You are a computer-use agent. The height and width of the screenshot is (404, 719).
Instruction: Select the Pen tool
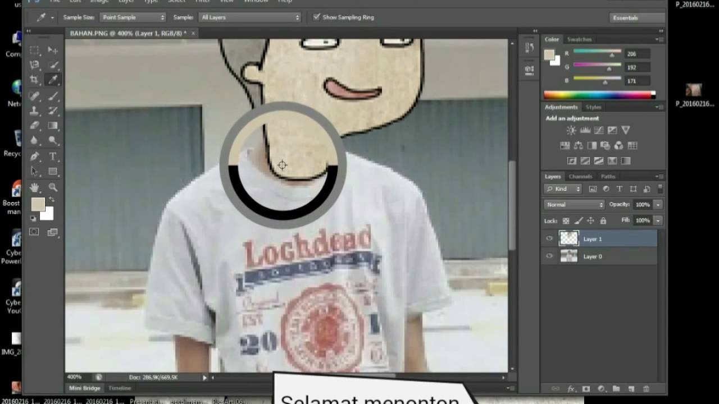click(x=34, y=157)
